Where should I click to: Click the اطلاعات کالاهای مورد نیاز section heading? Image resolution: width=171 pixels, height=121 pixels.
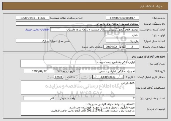[148, 56]
